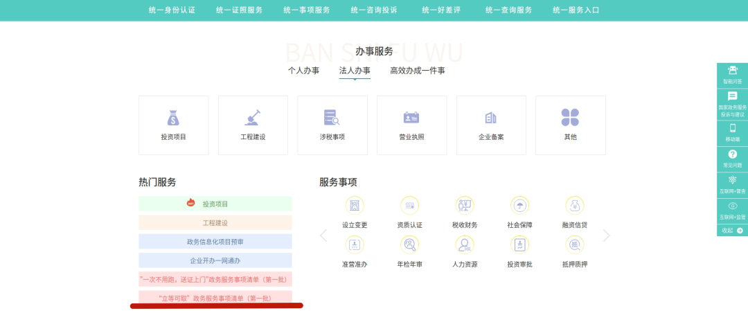Open "立等可取" 政务服务事项清单 link

215,298
